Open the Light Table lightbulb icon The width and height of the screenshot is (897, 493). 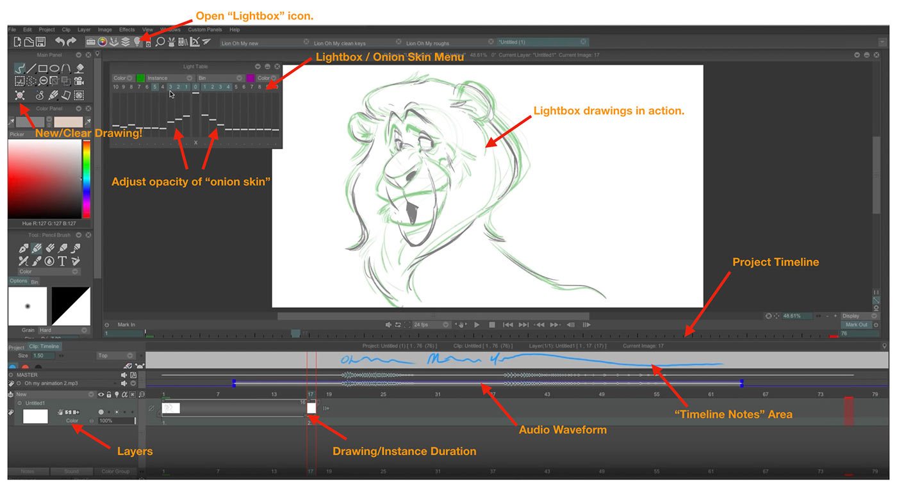[136, 42]
